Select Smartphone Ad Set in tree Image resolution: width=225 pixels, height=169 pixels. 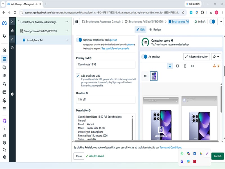point(40,31)
